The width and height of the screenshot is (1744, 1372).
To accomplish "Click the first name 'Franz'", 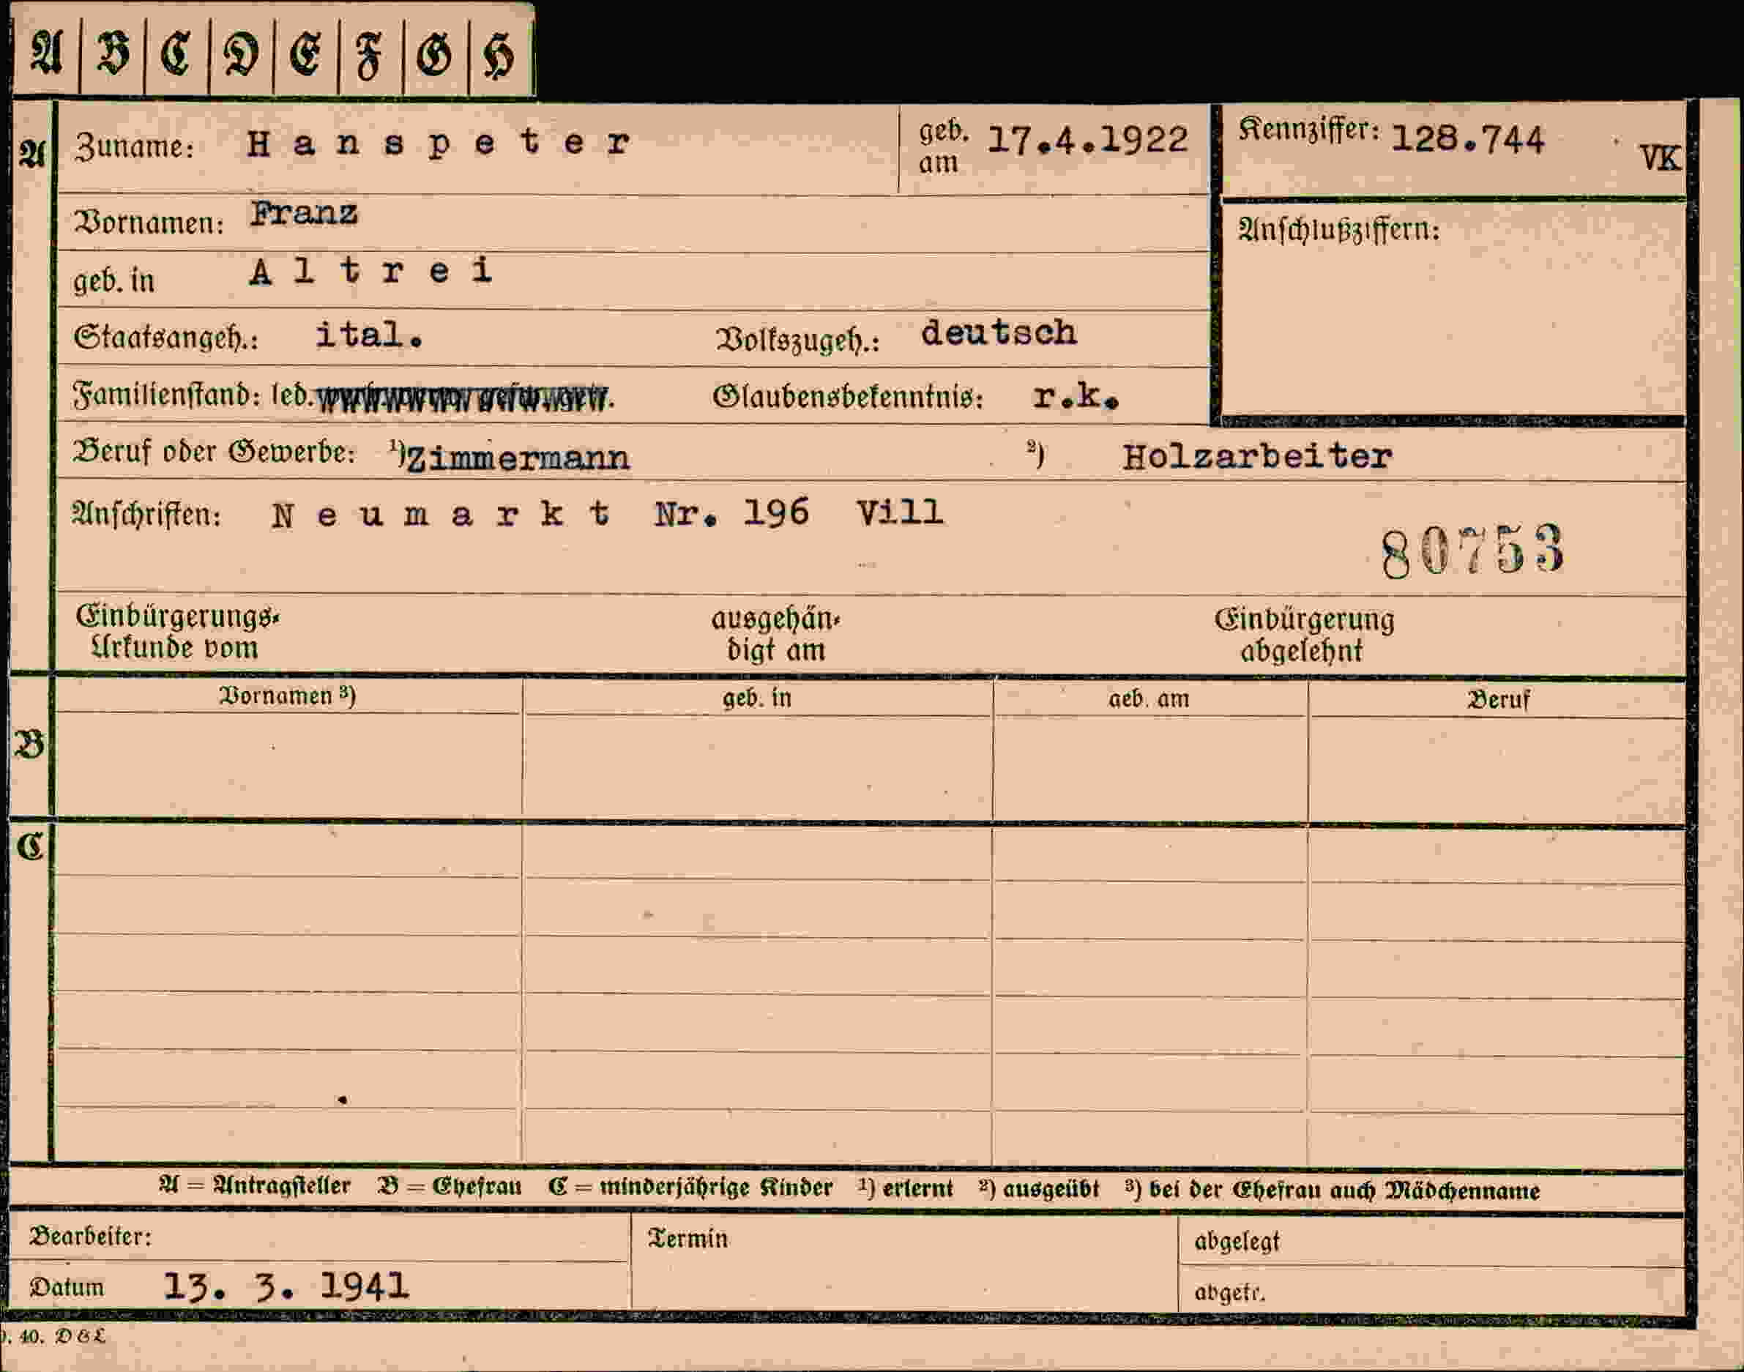I will pyautogui.click(x=304, y=213).
